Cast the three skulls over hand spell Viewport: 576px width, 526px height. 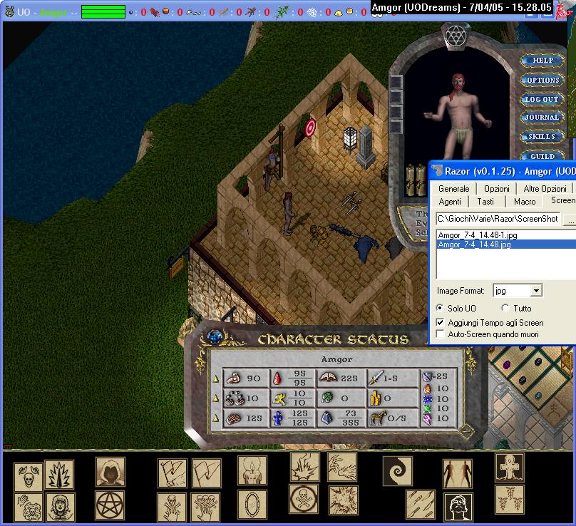click(206, 507)
